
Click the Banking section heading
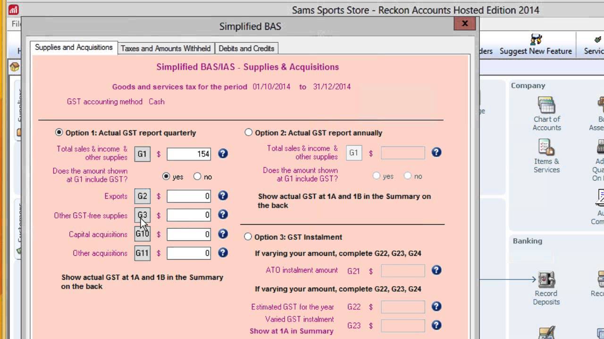click(528, 241)
